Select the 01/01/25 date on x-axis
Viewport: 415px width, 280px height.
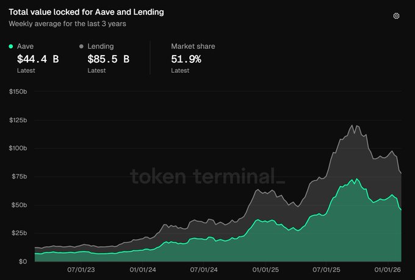[266, 269]
